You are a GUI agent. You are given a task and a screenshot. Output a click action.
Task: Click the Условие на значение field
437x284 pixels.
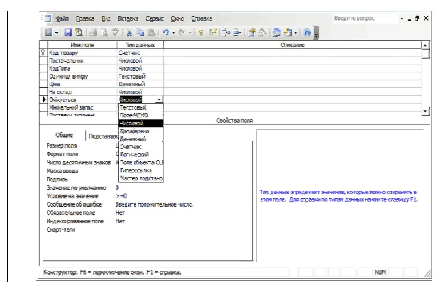[x=182, y=196]
